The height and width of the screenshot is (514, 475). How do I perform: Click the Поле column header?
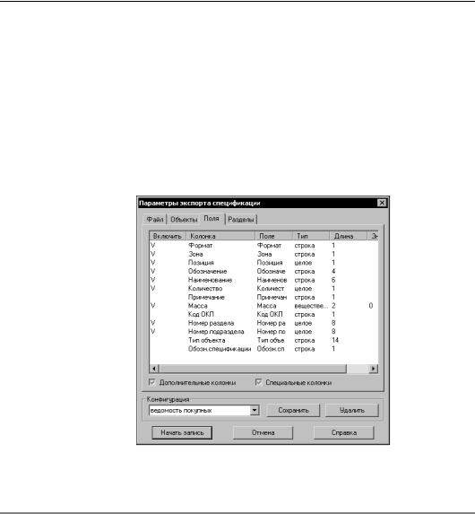tap(273, 236)
